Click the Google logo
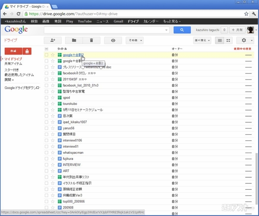 (16, 30)
